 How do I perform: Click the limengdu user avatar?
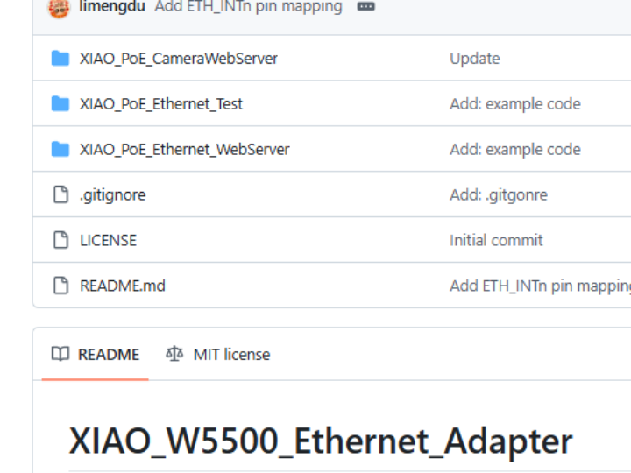coord(59,7)
